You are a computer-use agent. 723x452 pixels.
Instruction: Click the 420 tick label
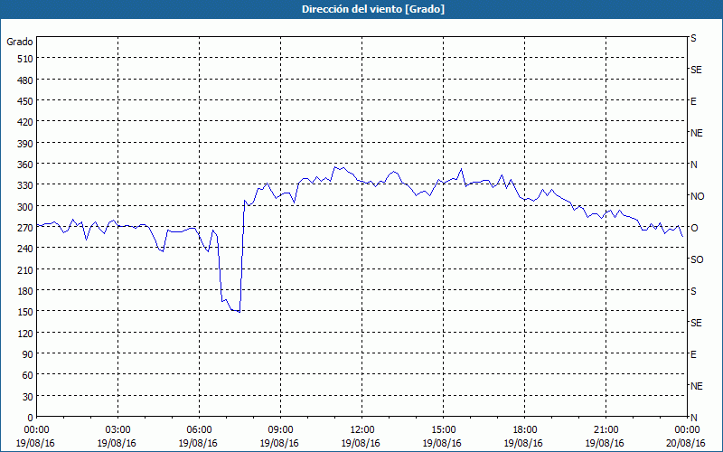pyautogui.click(x=25, y=122)
